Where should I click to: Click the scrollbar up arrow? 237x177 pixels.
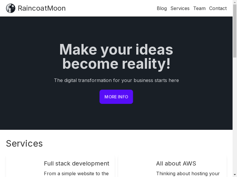point(235,2)
